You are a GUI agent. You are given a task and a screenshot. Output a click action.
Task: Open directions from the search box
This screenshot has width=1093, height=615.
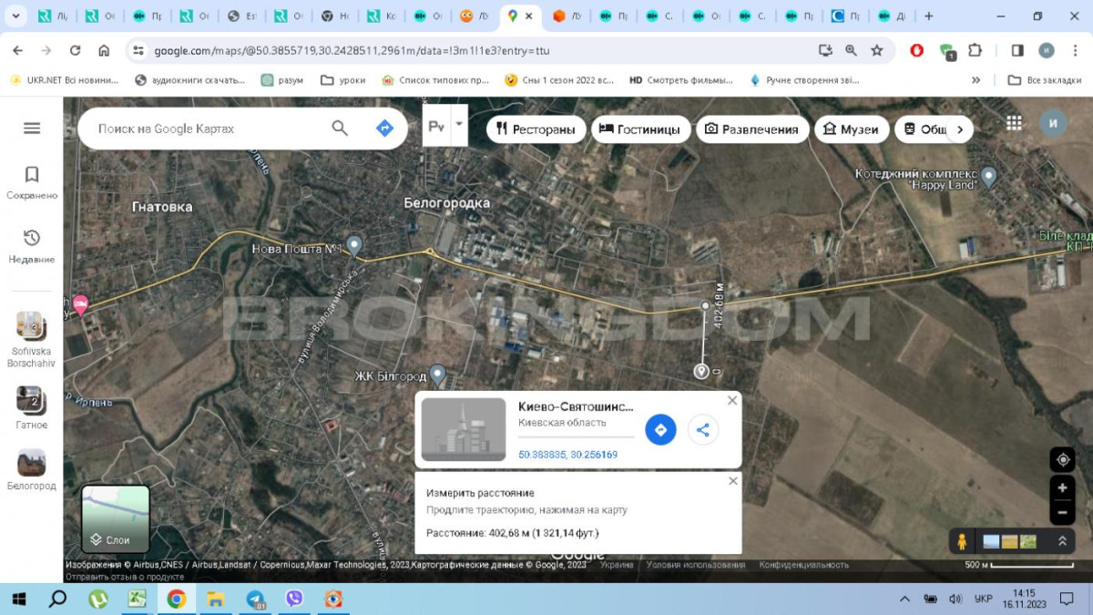[x=384, y=128]
